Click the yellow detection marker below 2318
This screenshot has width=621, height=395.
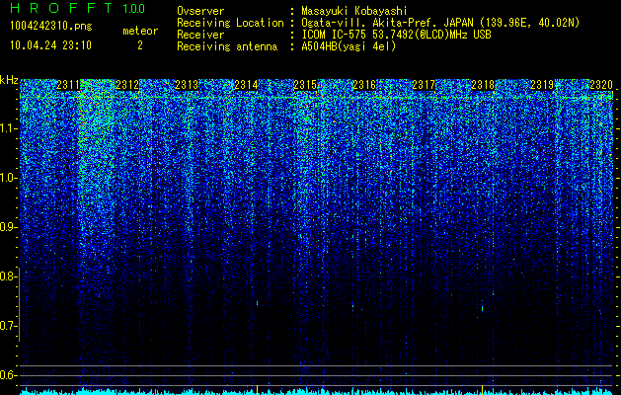pyautogui.click(x=482, y=389)
